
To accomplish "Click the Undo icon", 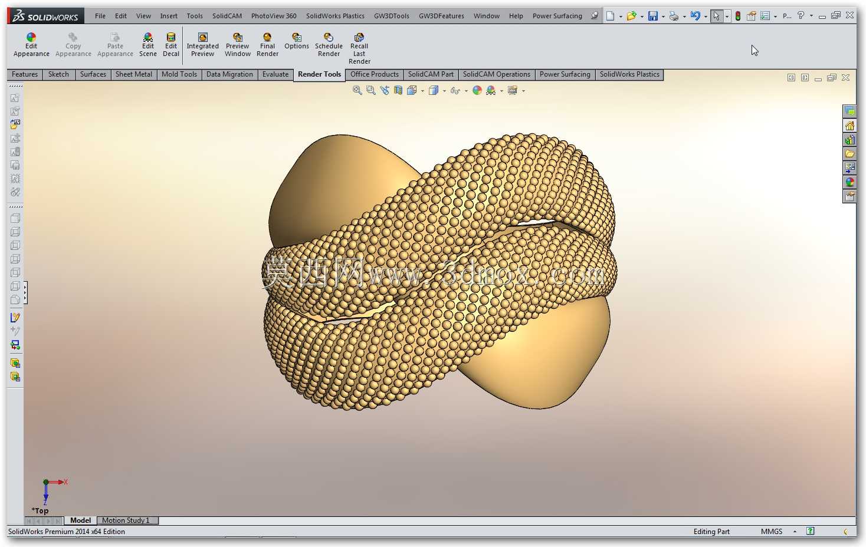I will point(696,16).
